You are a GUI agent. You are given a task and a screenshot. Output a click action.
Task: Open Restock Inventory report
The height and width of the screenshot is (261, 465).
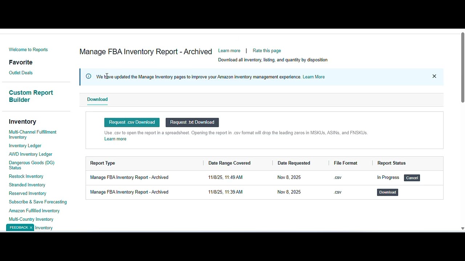coord(26,177)
